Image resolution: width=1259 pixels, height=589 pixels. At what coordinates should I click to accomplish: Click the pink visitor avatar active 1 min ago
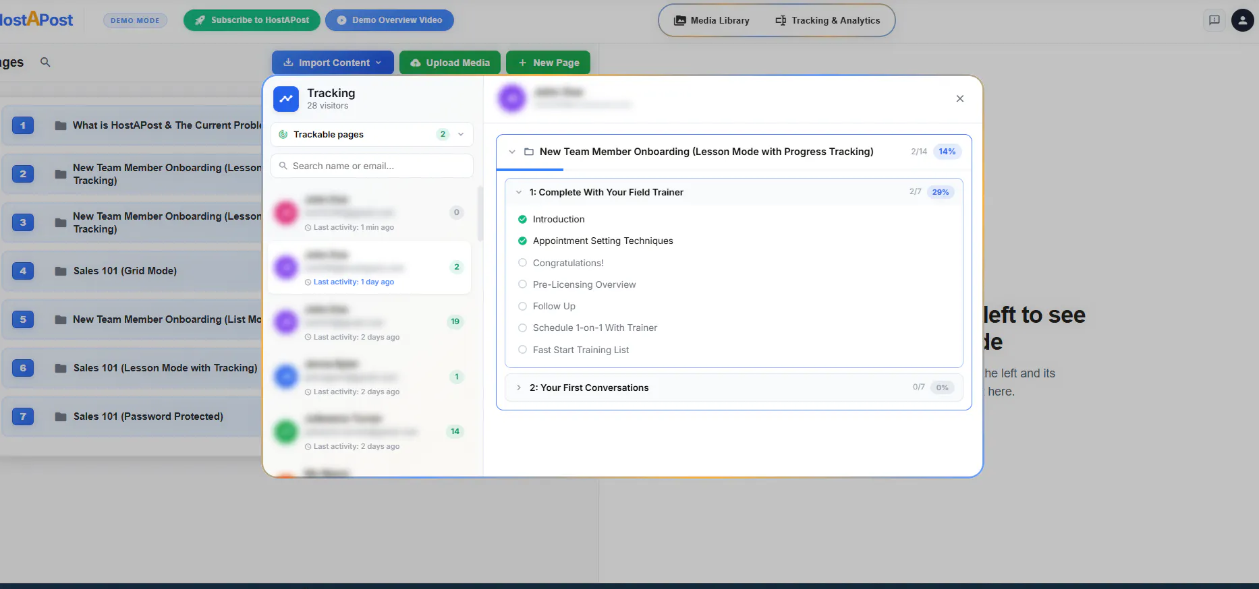tap(286, 212)
